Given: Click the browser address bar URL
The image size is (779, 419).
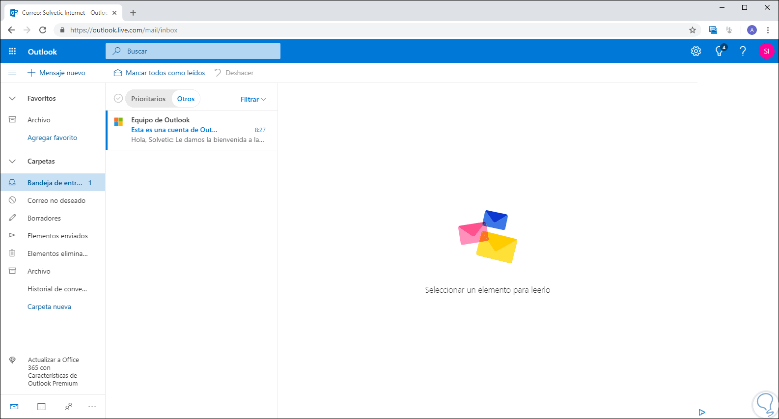Looking at the screenshot, I should pos(124,30).
